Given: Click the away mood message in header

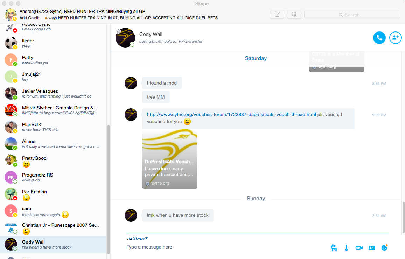Looking at the screenshot, I should [131, 18].
